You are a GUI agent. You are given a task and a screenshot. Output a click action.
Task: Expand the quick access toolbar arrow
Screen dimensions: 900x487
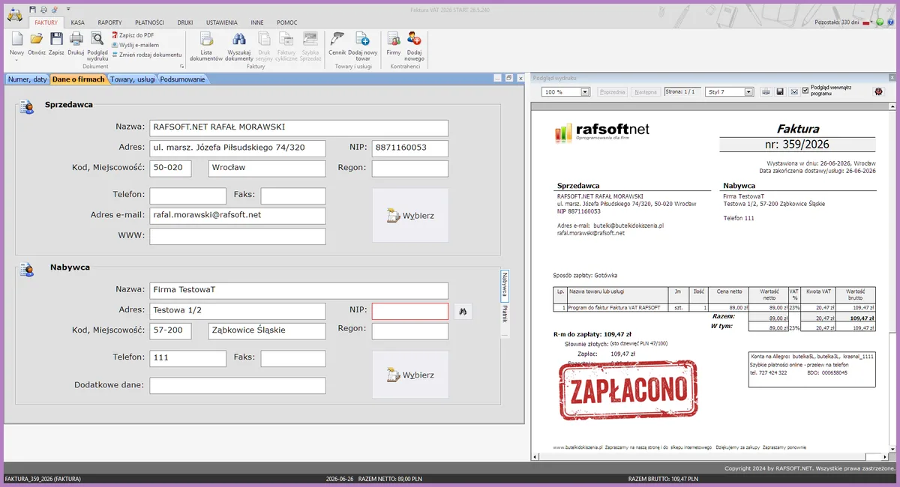[67, 9]
